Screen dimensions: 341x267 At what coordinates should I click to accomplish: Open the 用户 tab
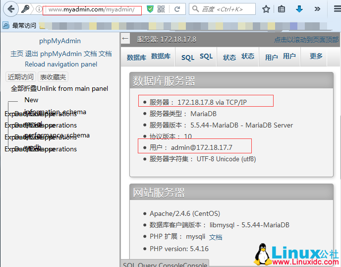[x=280, y=57]
